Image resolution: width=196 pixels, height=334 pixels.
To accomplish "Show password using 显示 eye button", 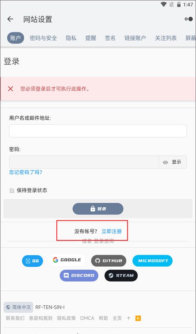I will 173,162.
